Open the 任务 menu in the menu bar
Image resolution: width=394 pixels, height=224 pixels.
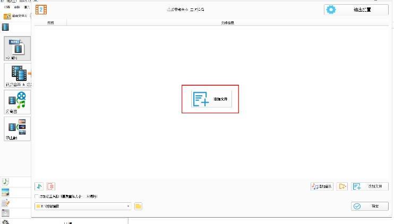[7, 7]
